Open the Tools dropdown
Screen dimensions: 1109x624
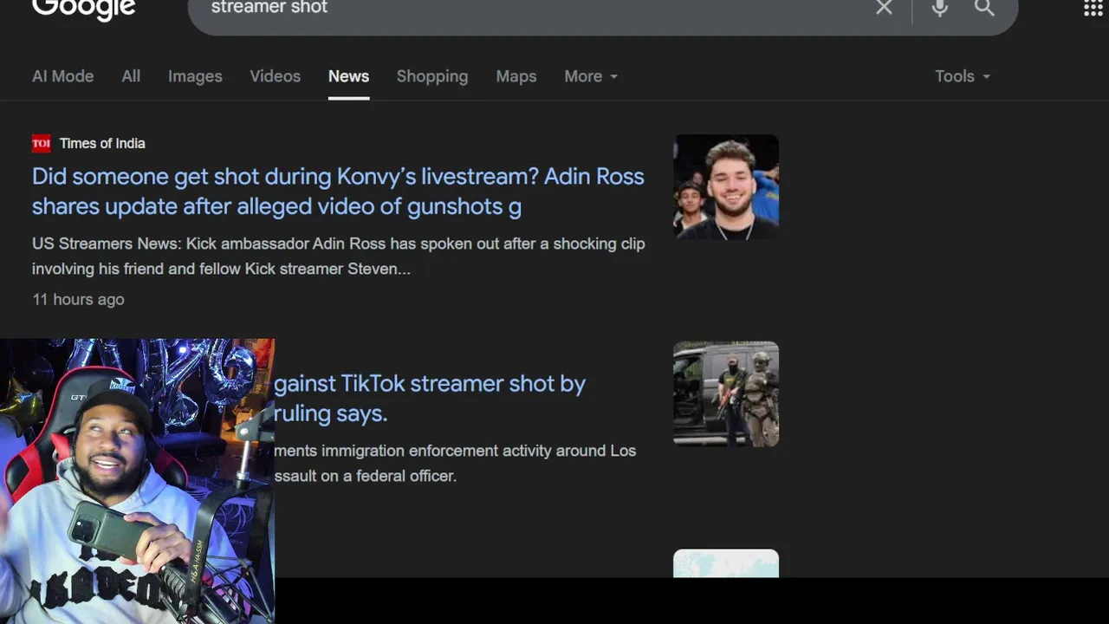pos(962,76)
